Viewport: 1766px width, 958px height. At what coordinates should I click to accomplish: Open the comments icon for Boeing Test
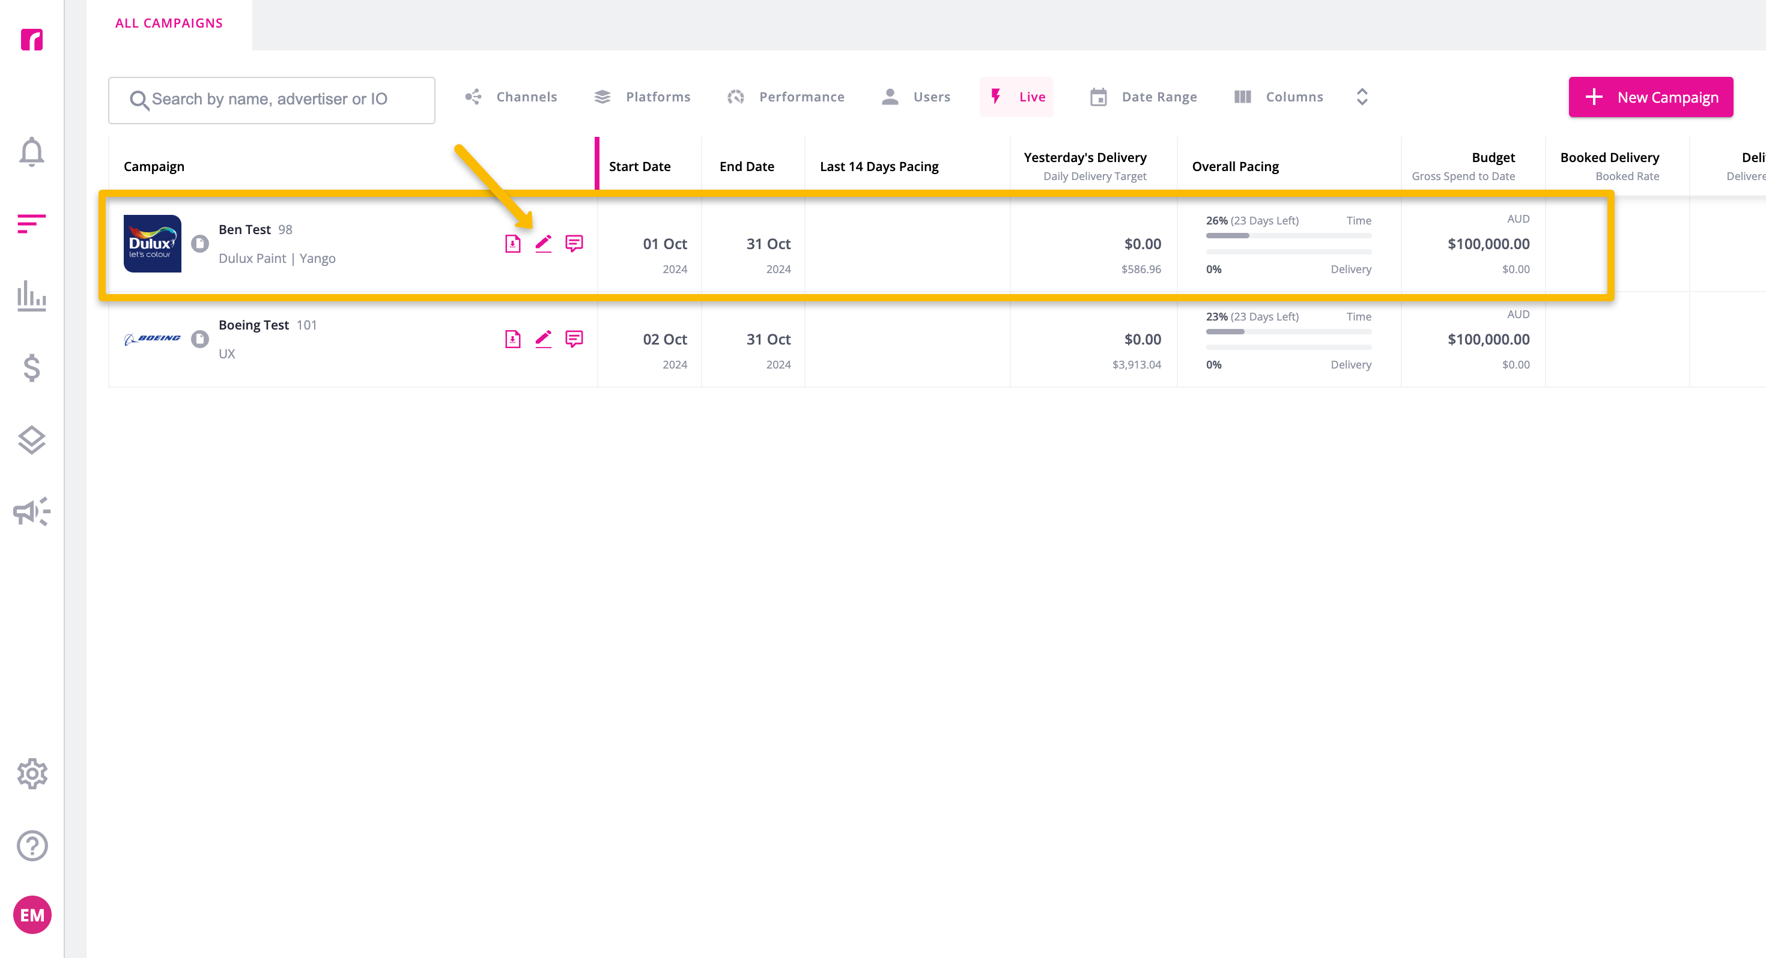point(574,339)
